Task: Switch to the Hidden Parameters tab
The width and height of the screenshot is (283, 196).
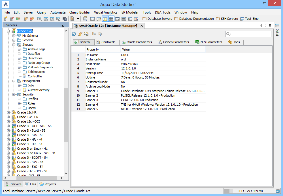Action: [x=174, y=42]
